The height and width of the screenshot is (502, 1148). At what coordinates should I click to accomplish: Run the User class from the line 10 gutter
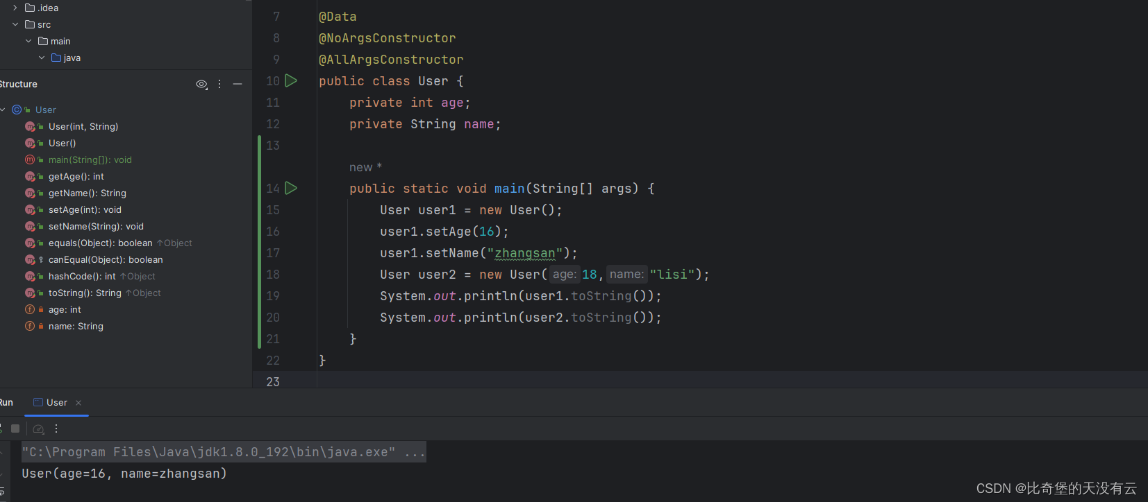[292, 80]
